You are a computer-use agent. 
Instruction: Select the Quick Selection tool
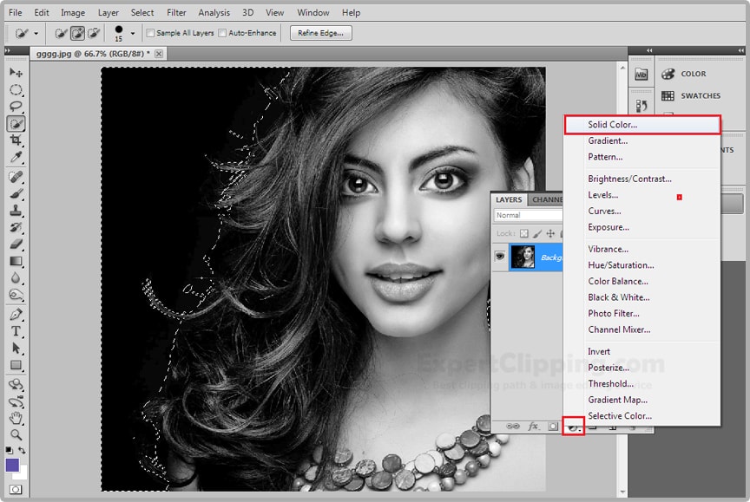(x=16, y=123)
